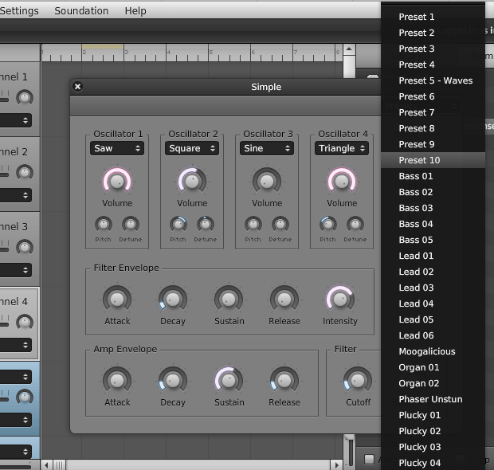Click Oscillator 3 Pitch knob
The image size is (494, 470).
[253, 225]
